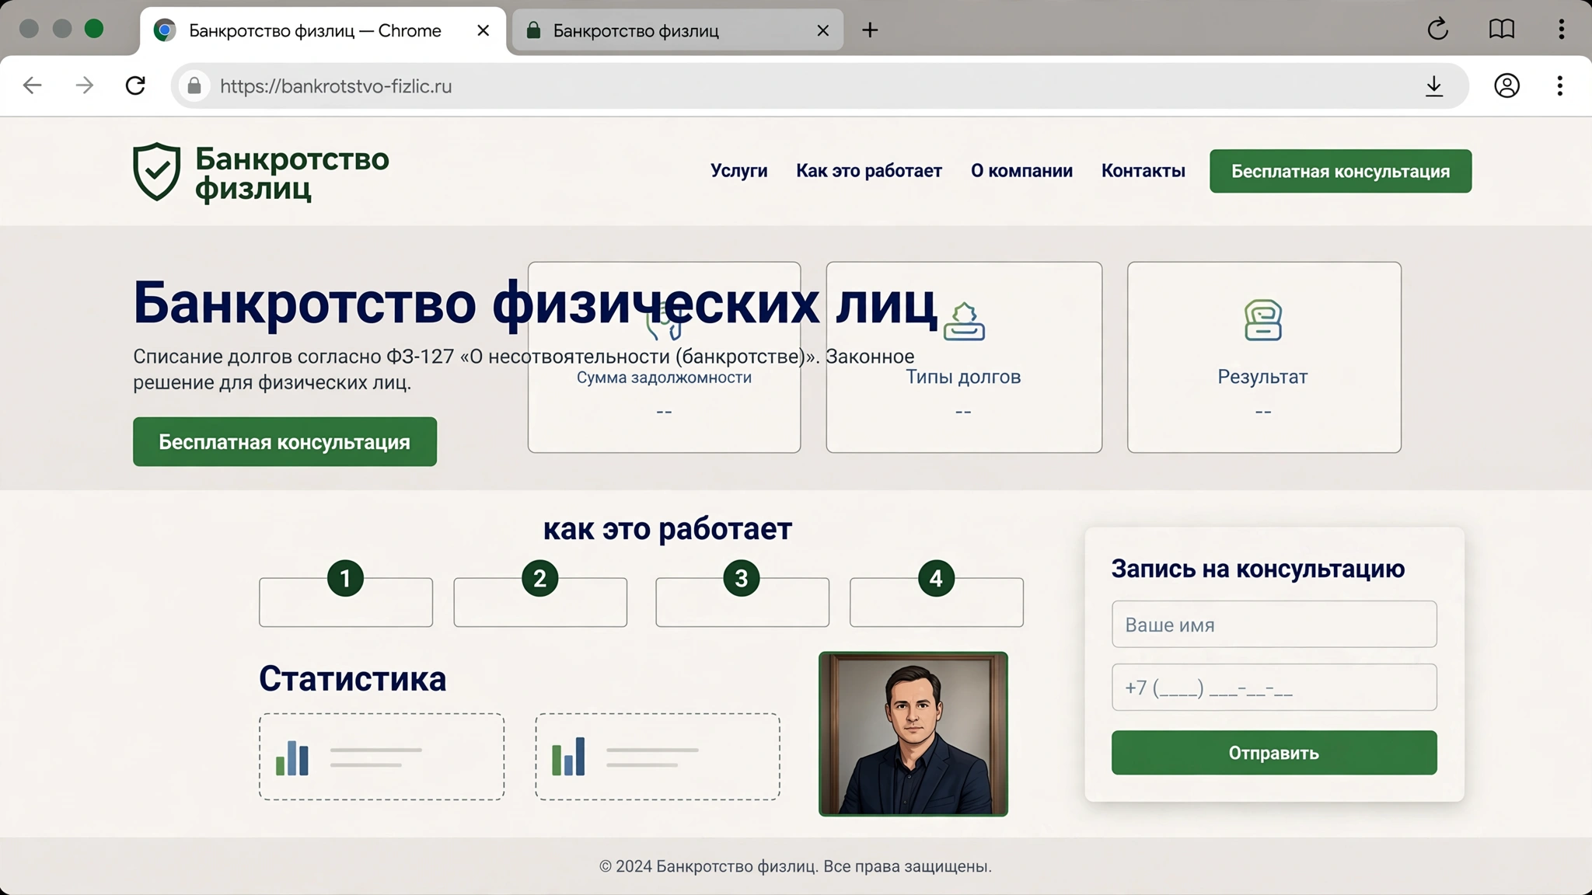
Task: Click the first dashed statistics card
Action: tap(382, 757)
